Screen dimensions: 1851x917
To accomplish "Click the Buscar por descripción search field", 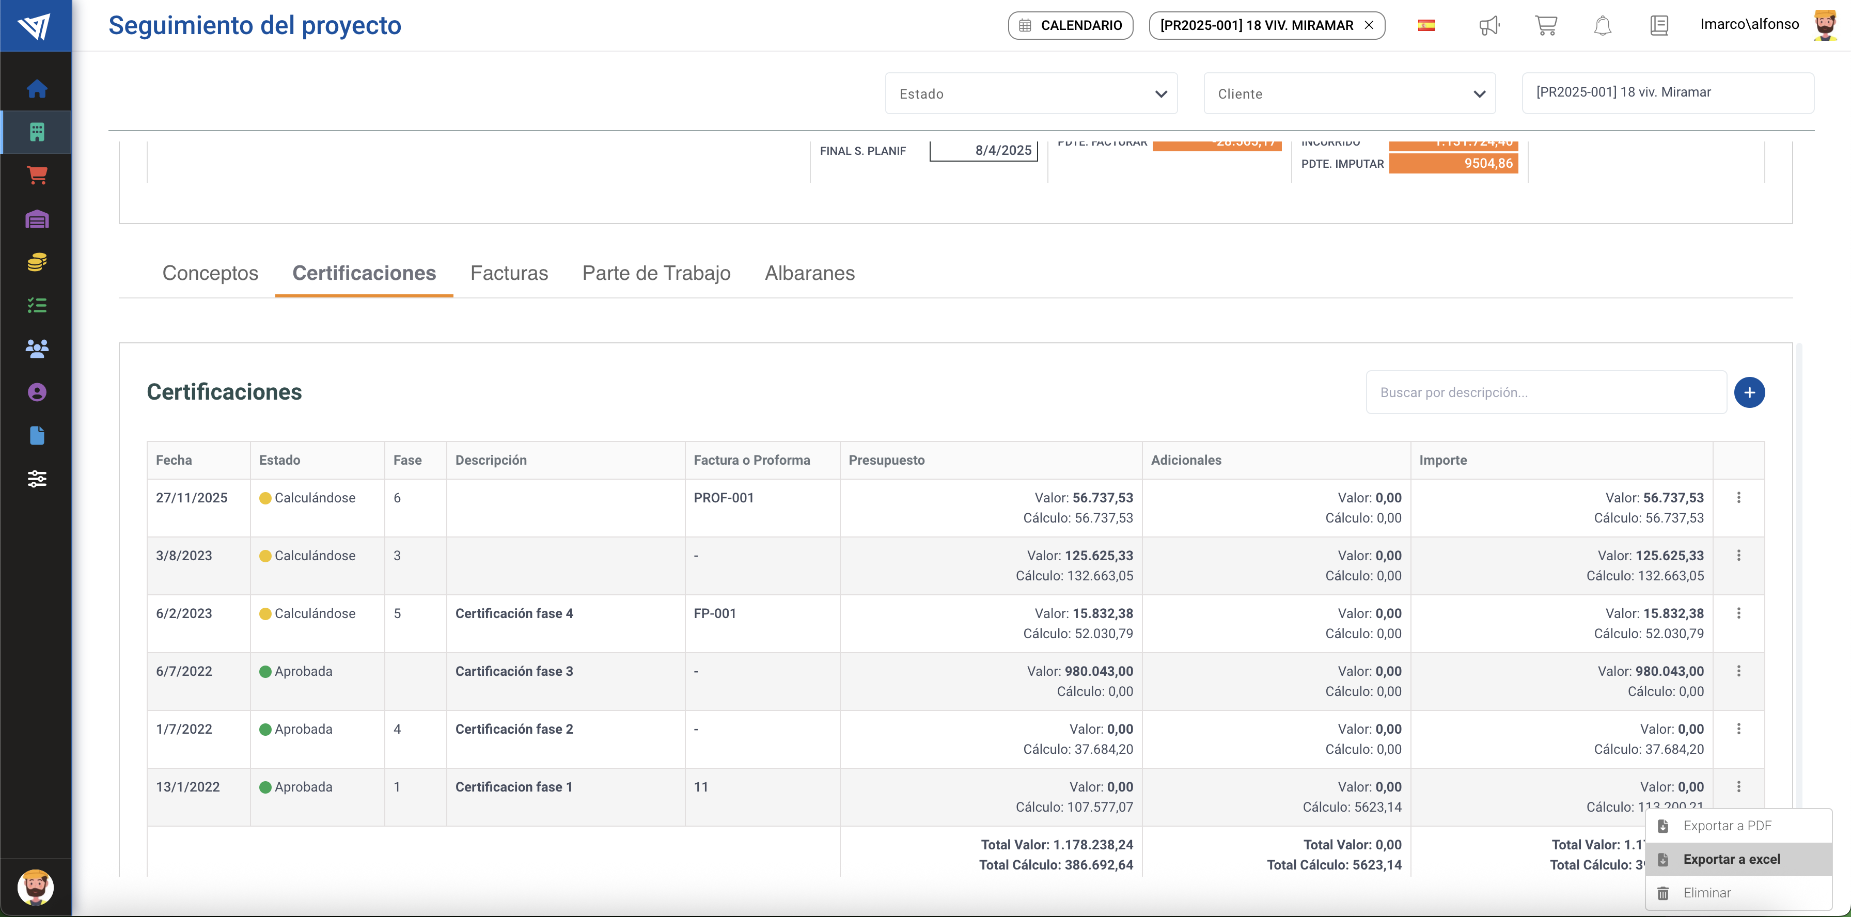I will click(x=1545, y=393).
